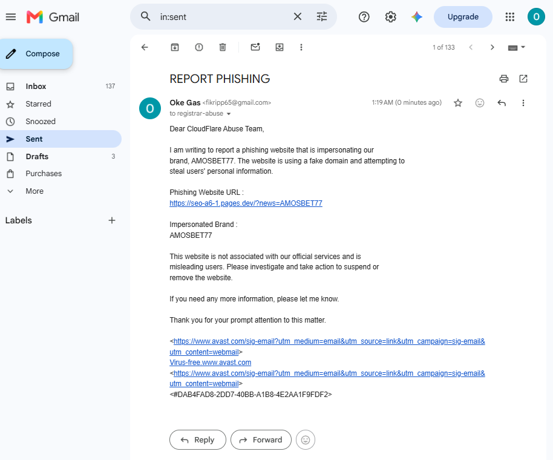The width and height of the screenshot is (553, 460).
Task: Open the Gemini sparkle icon
Action: coord(416,17)
